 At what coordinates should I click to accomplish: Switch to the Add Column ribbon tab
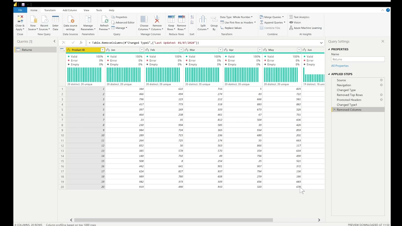tap(70, 10)
